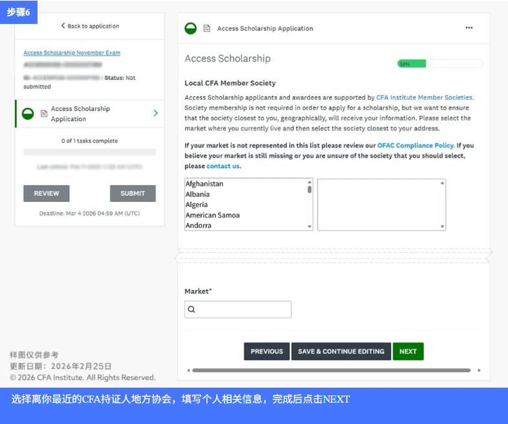508x424 pixels.
Task: Click the market list scrollbar thumb
Action: coord(309,189)
